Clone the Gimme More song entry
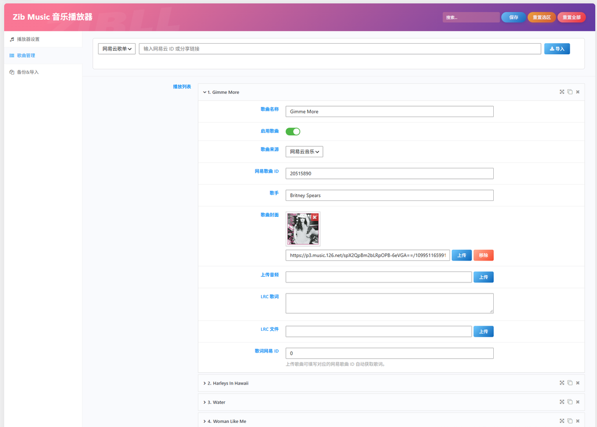597x427 pixels. tap(570, 91)
